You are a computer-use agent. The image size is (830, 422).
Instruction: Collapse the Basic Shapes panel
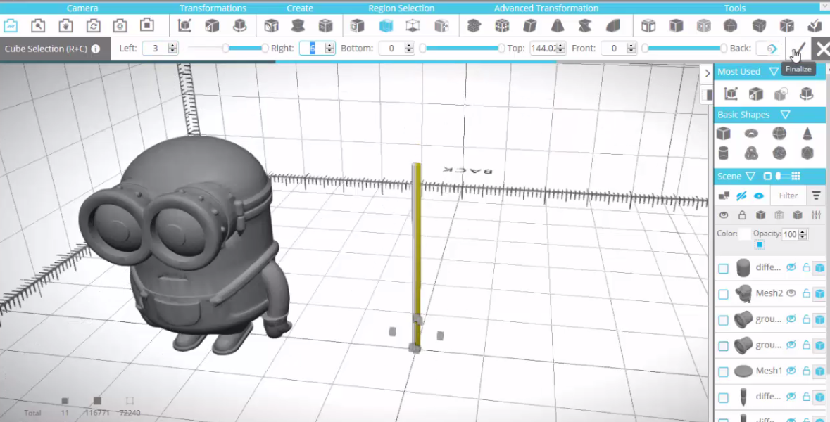(x=786, y=115)
